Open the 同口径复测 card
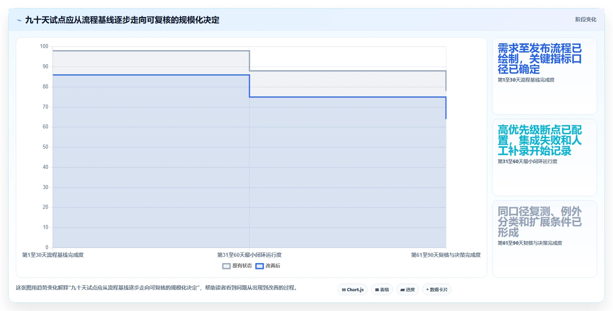This screenshot has height=311, width=613. 544,239
